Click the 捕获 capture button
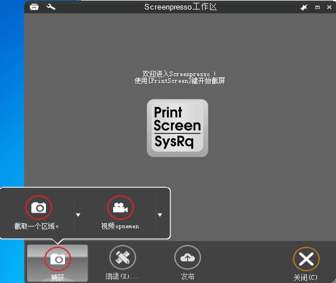Screen dimensions: 336x283 point(58,263)
